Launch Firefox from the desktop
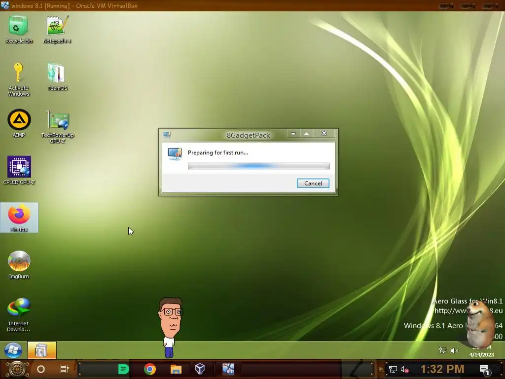The image size is (505, 379). pos(19,218)
